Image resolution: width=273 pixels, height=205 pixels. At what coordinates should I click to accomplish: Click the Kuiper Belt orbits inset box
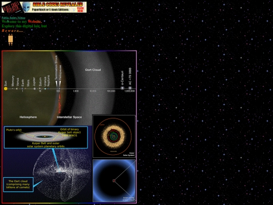[46, 137]
